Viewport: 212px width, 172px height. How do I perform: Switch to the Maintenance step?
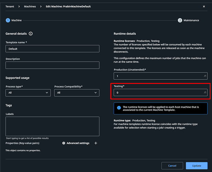click(x=191, y=20)
